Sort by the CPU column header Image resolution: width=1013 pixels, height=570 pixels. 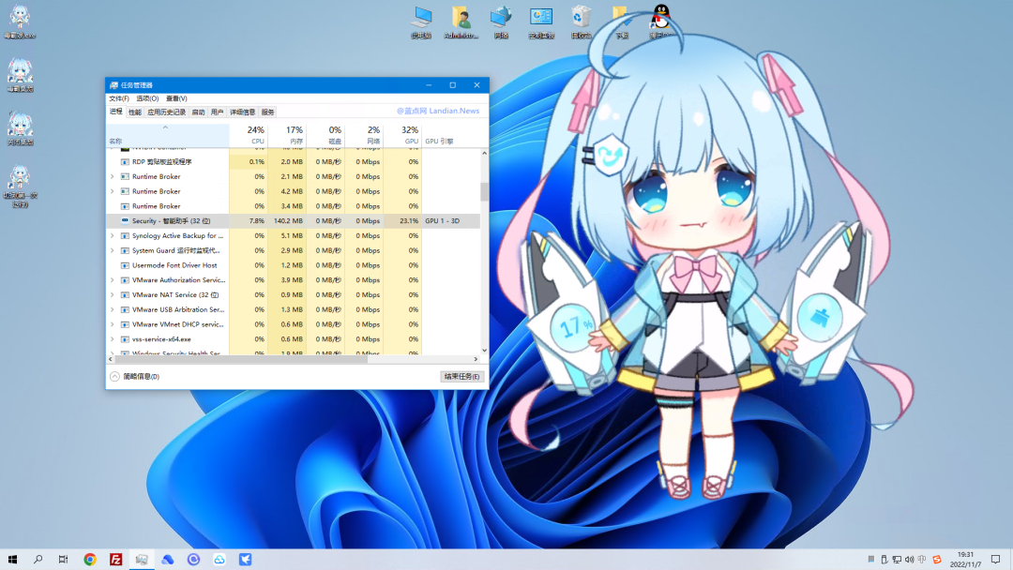[x=248, y=135]
